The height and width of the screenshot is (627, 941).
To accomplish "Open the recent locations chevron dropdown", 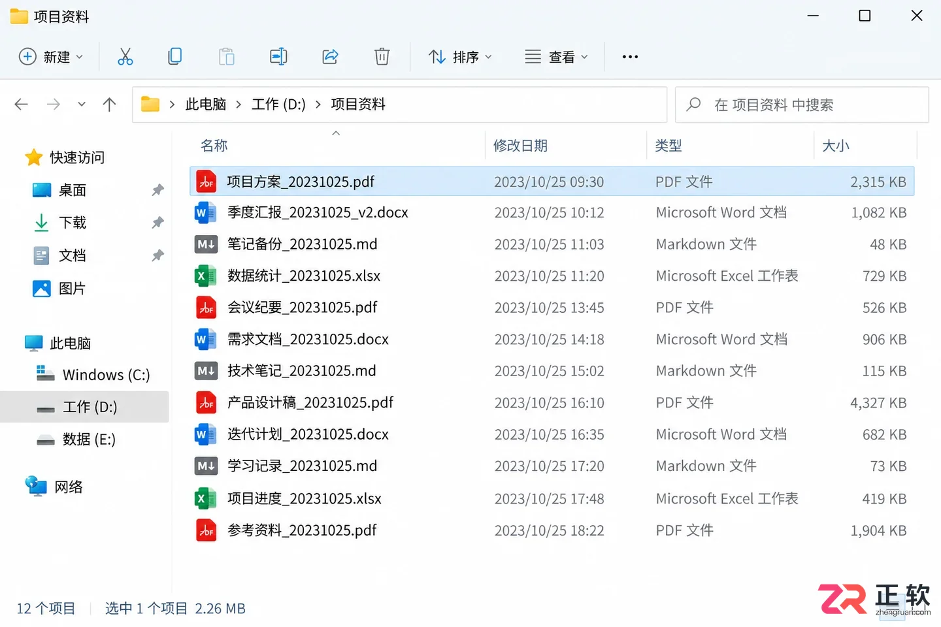I will pos(82,104).
